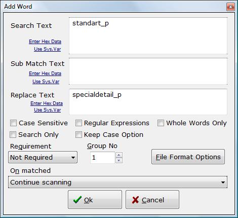Enable the Keep Case Option checkbox
238x218 pixels.
coord(78,135)
